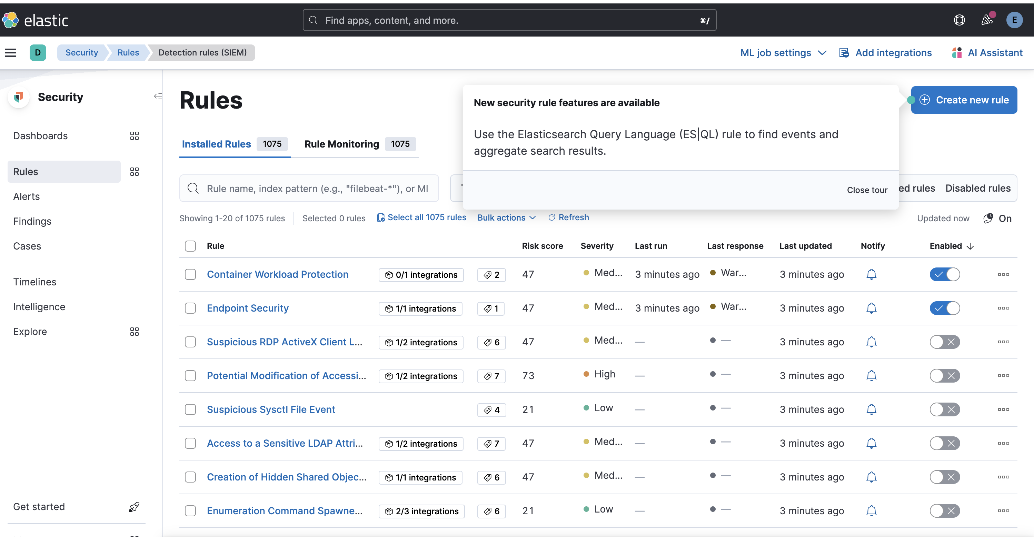This screenshot has height=537, width=1034.
Task: Open user avatar E menu
Action: pyautogui.click(x=1014, y=20)
